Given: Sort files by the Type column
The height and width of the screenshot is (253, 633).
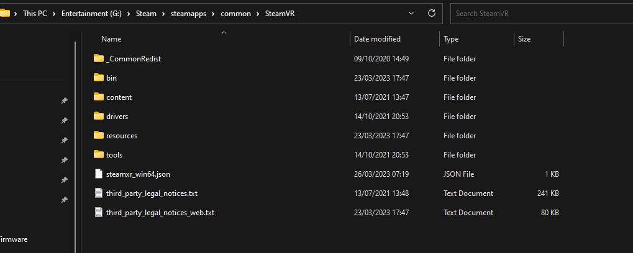Looking at the screenshot, I should click(451, 39).
